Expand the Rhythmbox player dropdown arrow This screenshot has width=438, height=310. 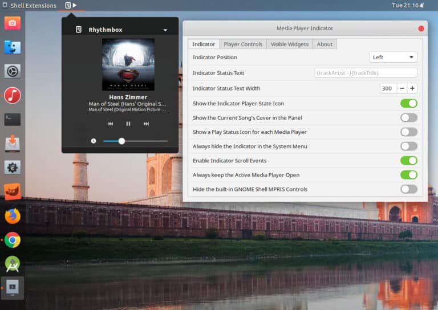[165, 30]
